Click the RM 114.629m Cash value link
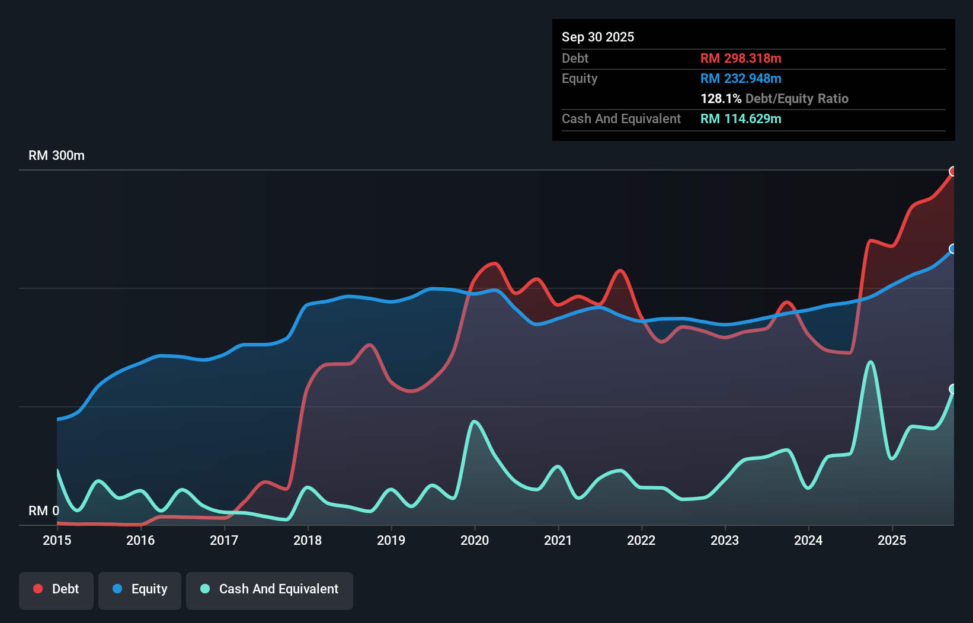The image size is (973, 623). click(x=741, y=118)
